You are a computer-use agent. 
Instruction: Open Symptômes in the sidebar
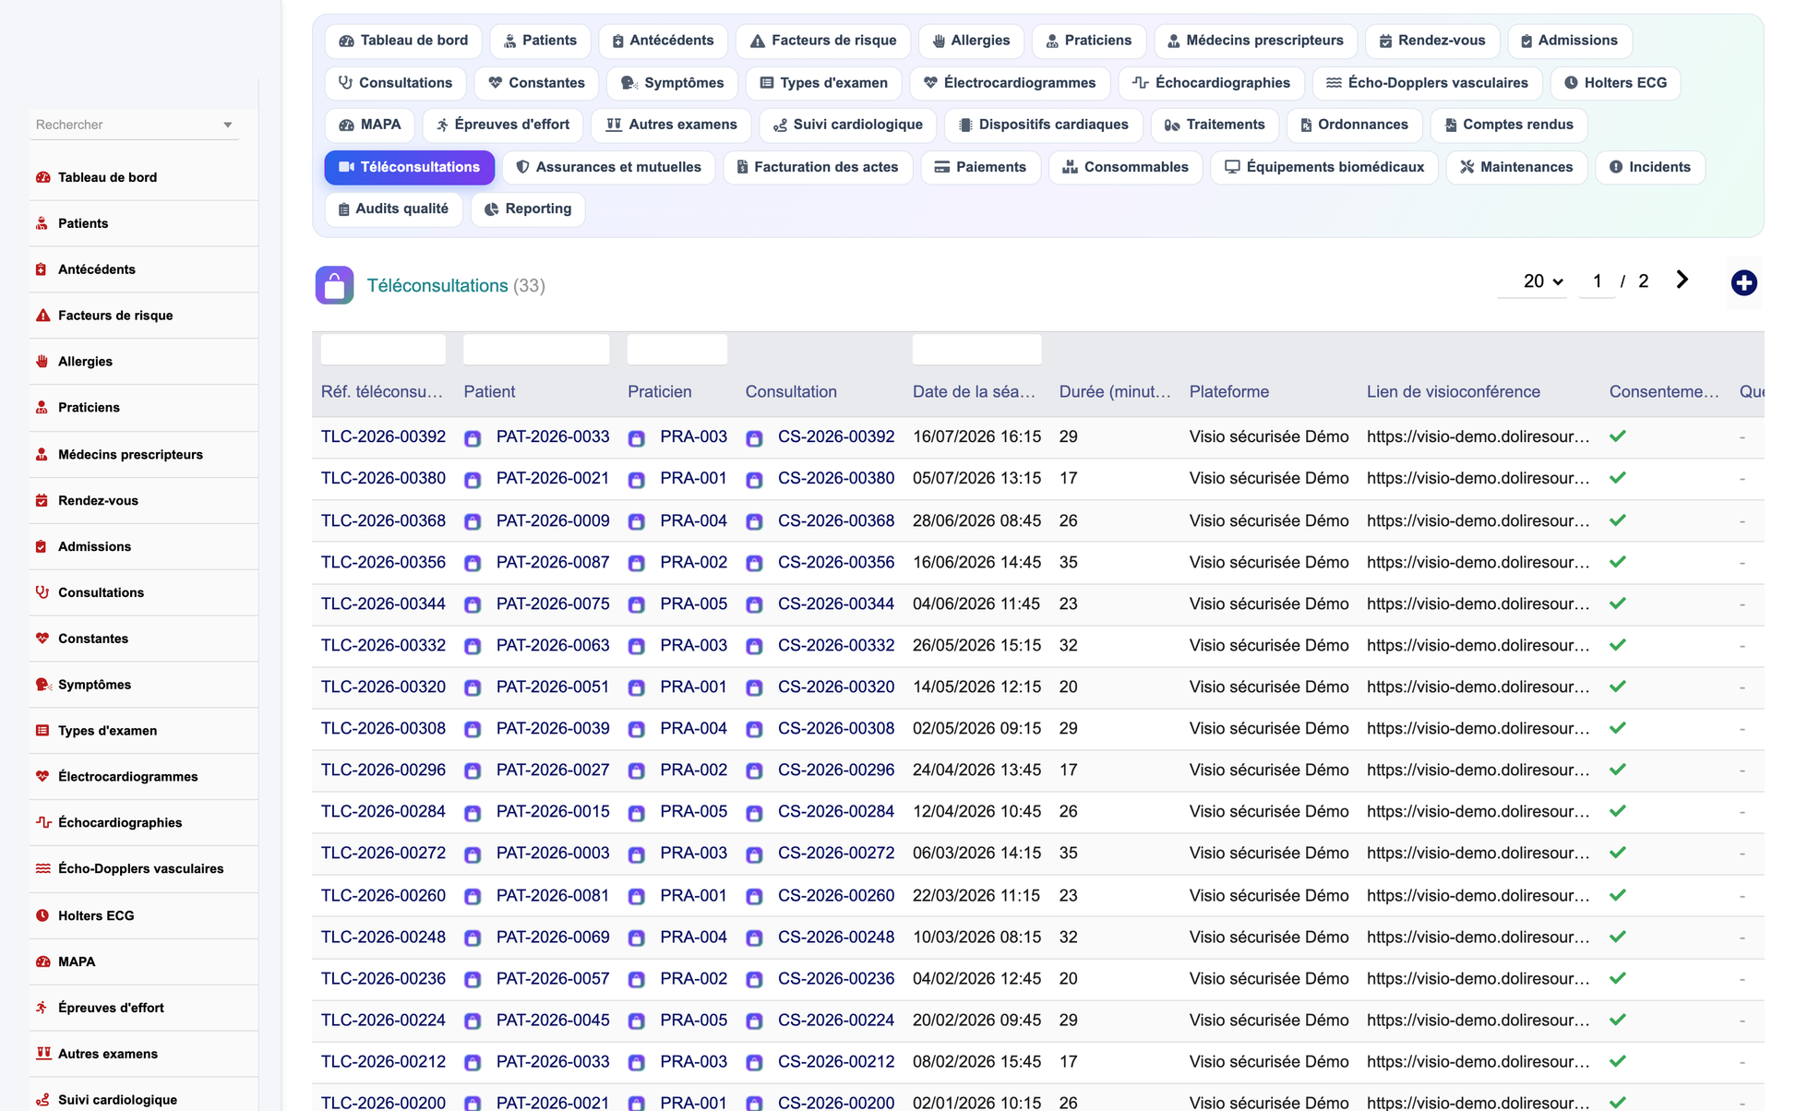click(x=94, y=685)
